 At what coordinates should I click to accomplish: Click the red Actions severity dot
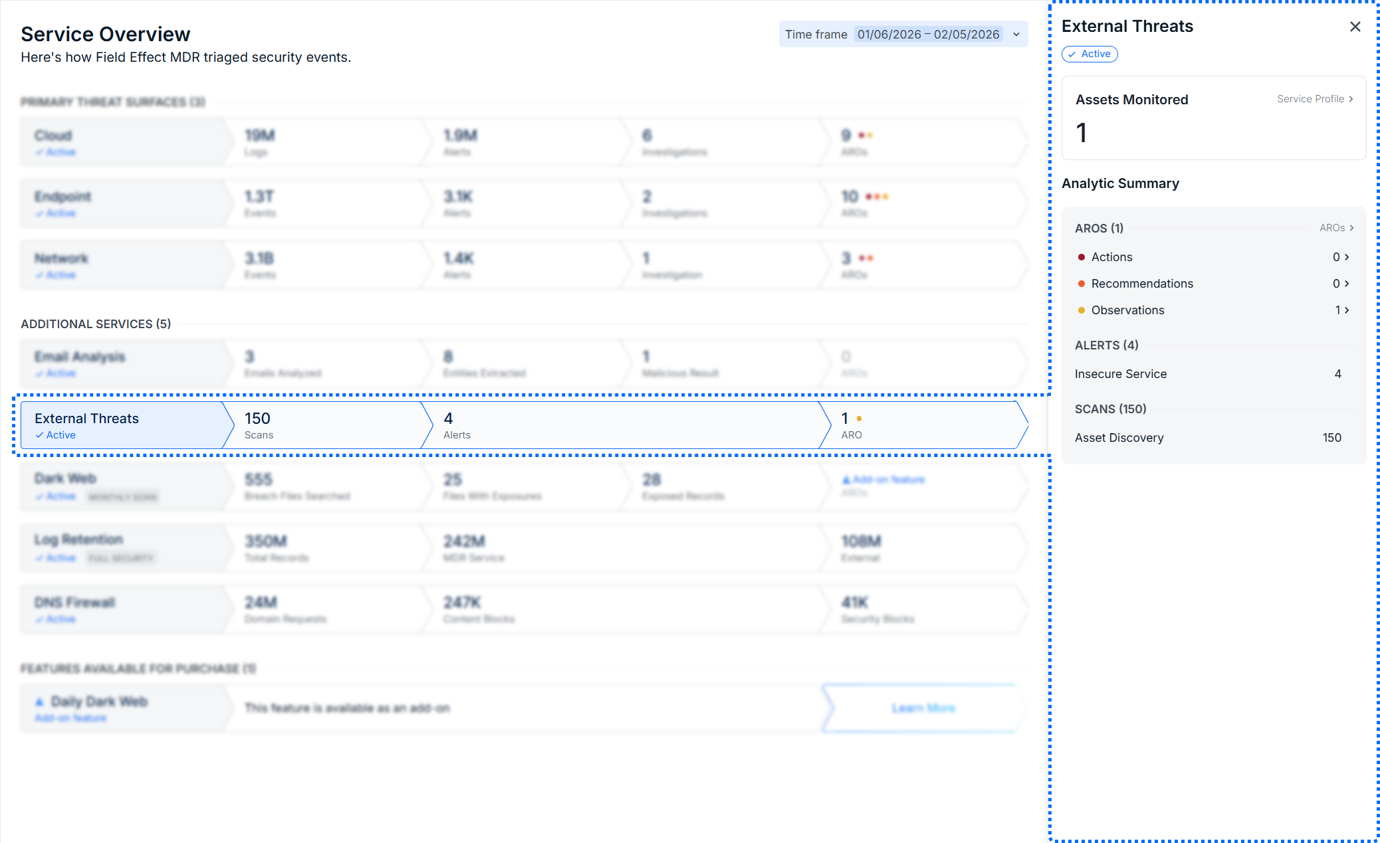1082,257
